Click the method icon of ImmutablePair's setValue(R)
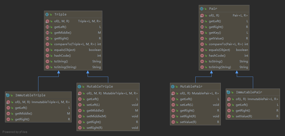285x136 pixels. pyautogui.click(x=229, y=116)
